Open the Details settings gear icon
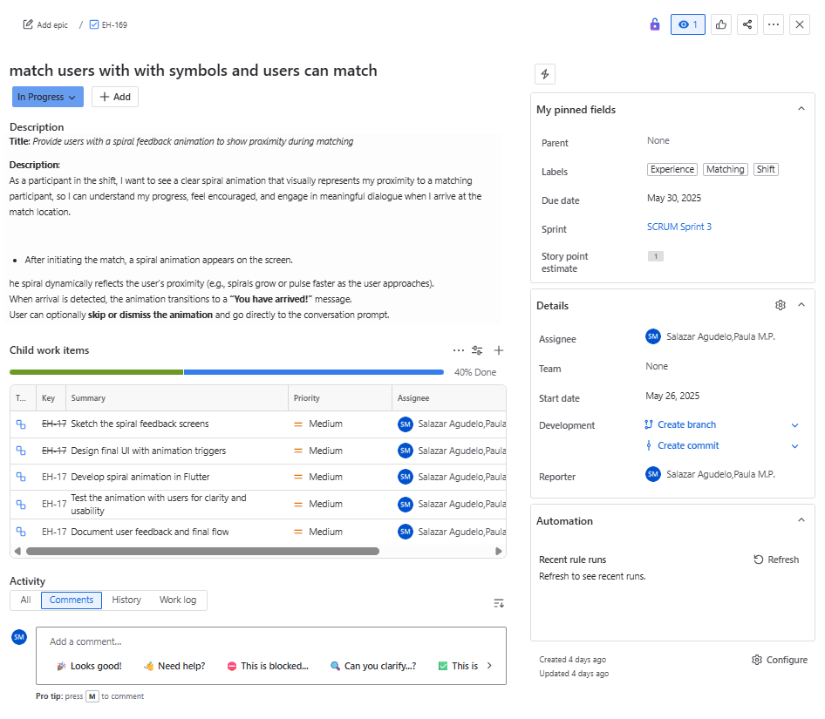Viewport: 825px width, 719px height. coord(781,305)
